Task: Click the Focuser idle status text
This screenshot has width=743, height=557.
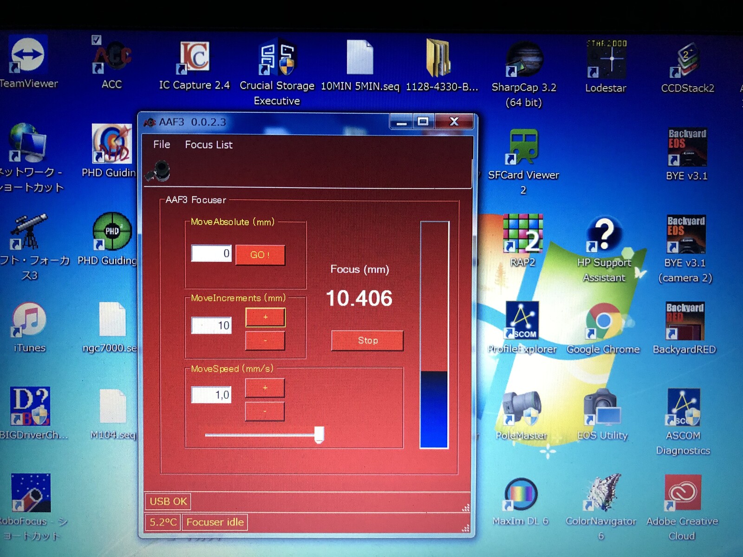Action: [215, 522]
